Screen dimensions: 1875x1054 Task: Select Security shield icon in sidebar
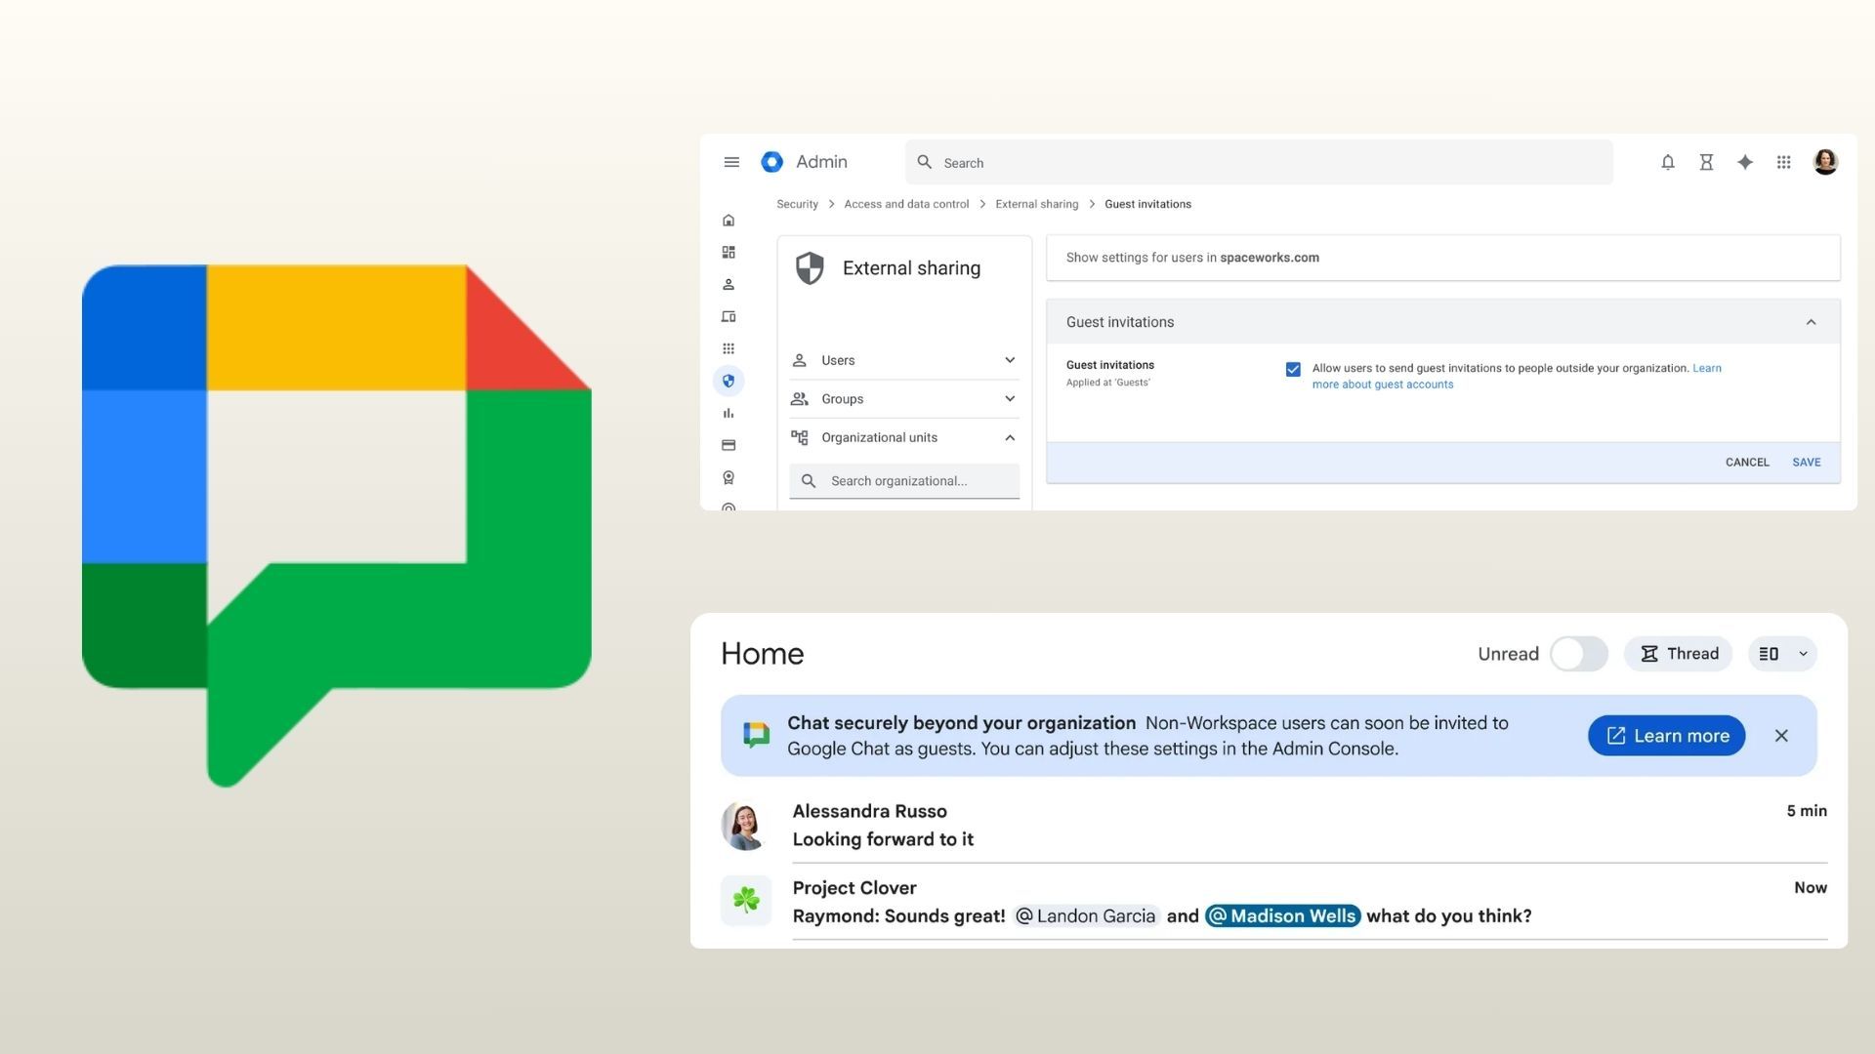[729, 381]
